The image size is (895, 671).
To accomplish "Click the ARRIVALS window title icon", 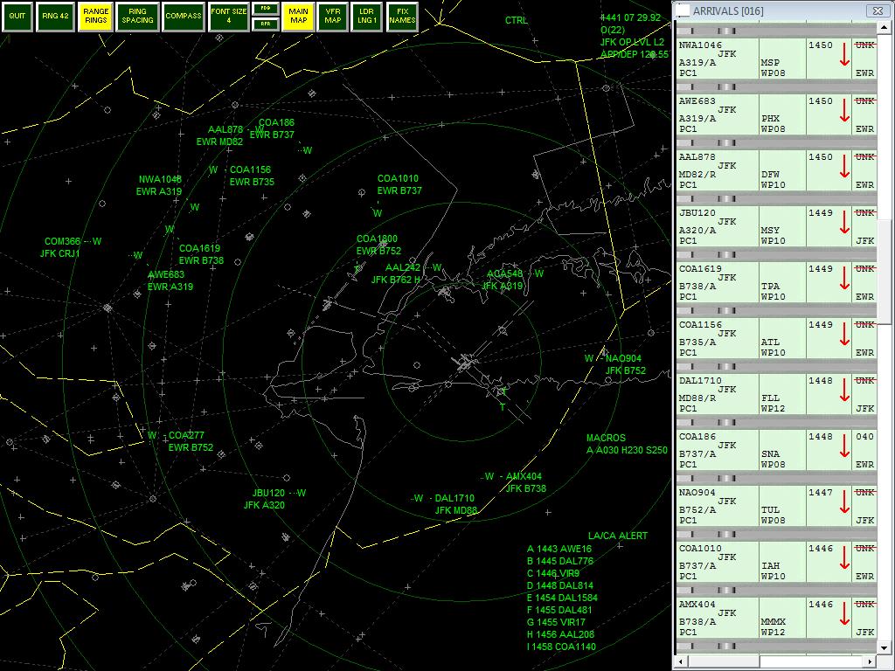I will tap(683, 10).
